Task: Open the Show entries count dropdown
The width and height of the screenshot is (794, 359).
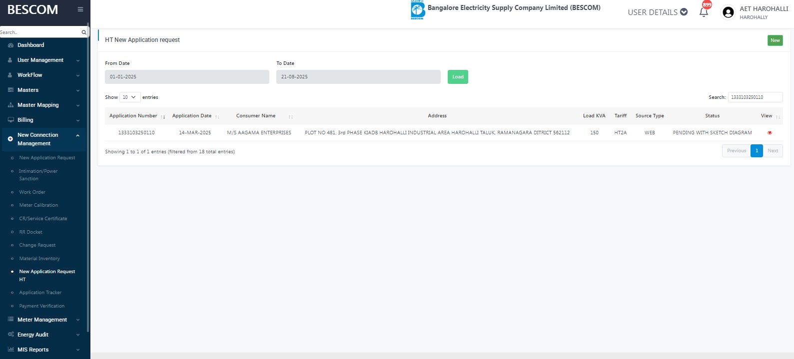Action: tap(130, 97)
